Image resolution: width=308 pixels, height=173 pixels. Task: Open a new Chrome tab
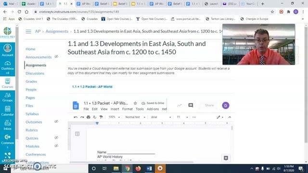pos(263,4)
